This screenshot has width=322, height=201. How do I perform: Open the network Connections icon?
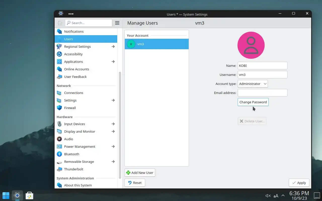[x=59, y=93]
